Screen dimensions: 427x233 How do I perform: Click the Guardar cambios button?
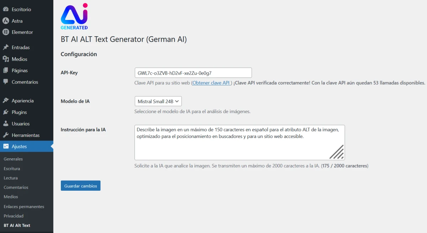coord(80,185)
